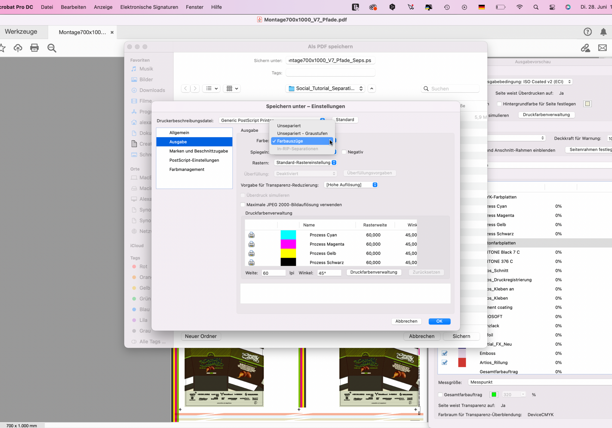Viewport: 612px width, 428px height.
Task: Select the share link icon
Action: (585, 48)
